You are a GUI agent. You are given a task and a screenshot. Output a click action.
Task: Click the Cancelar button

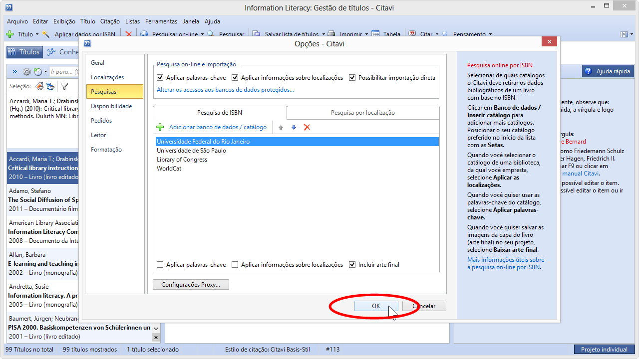pyautogui.click(x=424, y=306)
